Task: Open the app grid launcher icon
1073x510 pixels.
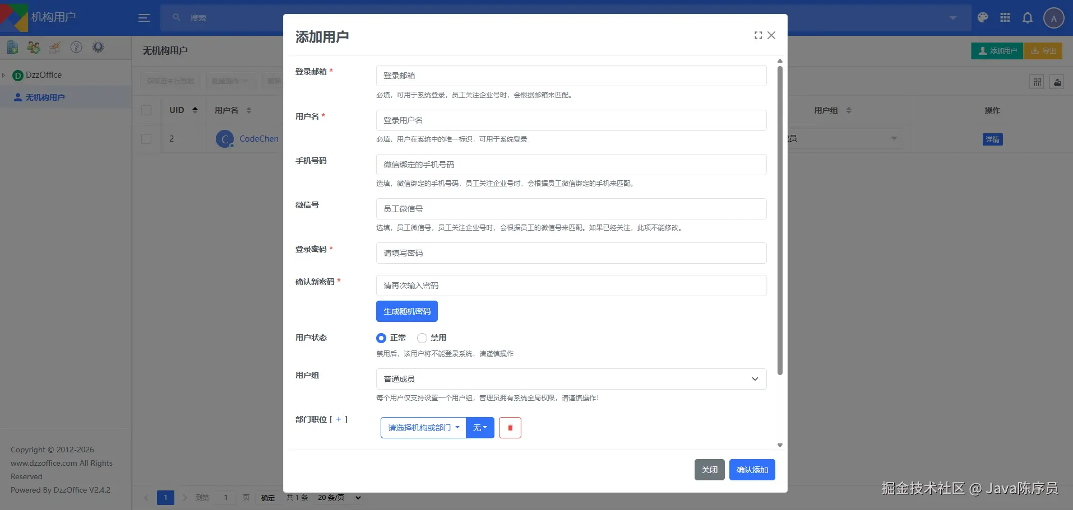Action: pyautogui.click(x=1005, y=18)
